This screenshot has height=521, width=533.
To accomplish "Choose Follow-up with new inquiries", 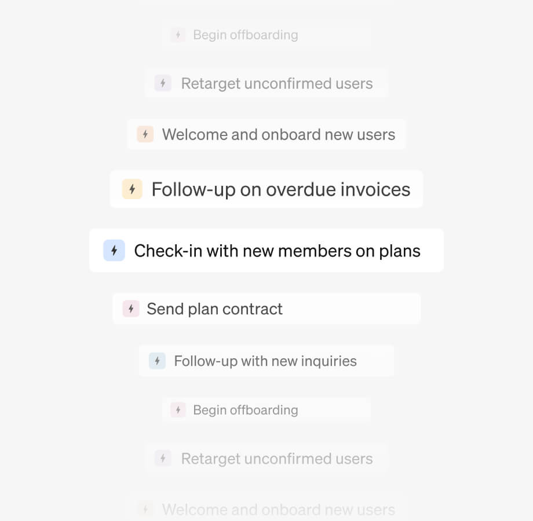I will (265, 361).
